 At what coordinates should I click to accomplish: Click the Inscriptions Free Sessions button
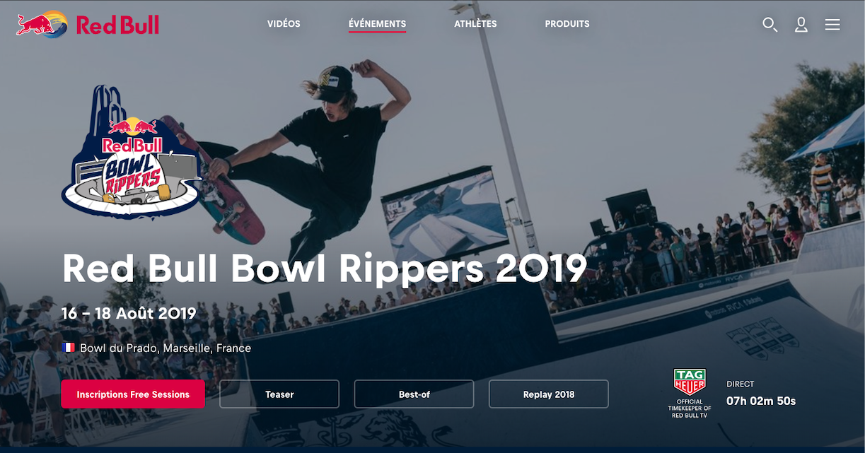pos(133,394)
